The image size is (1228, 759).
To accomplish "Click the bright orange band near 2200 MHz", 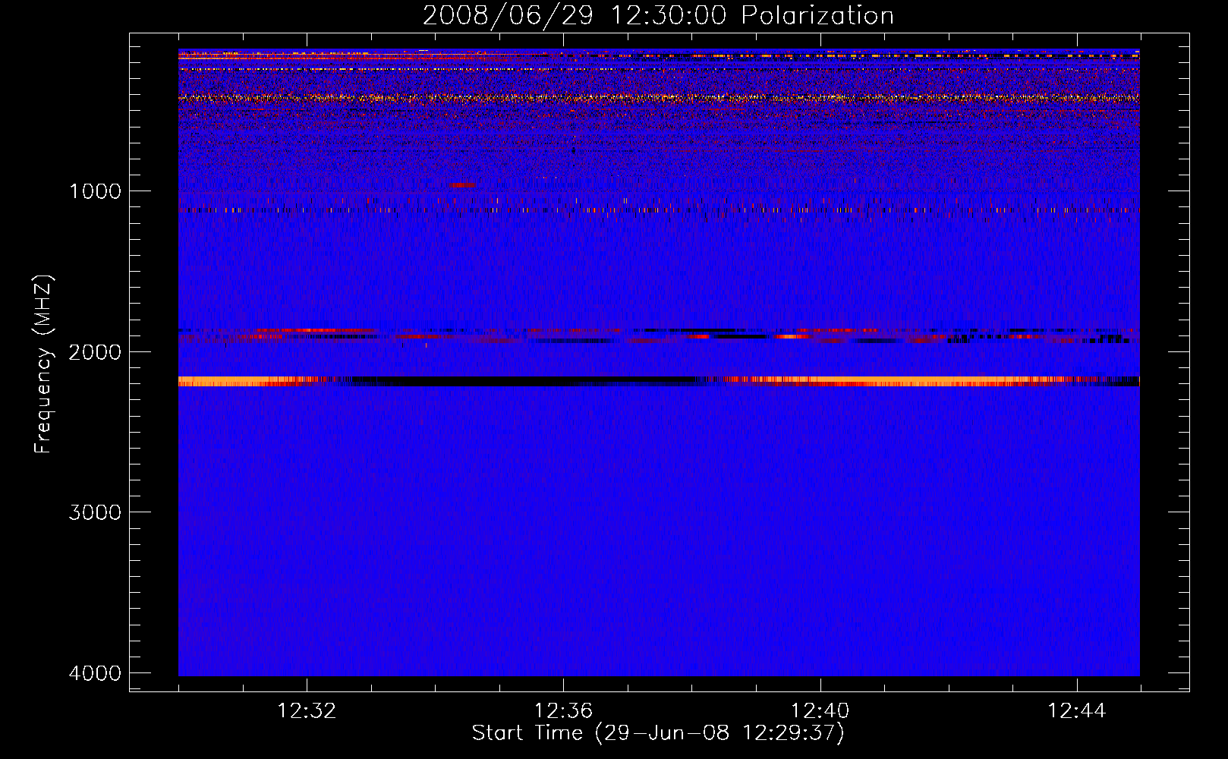I will point(659,381).
